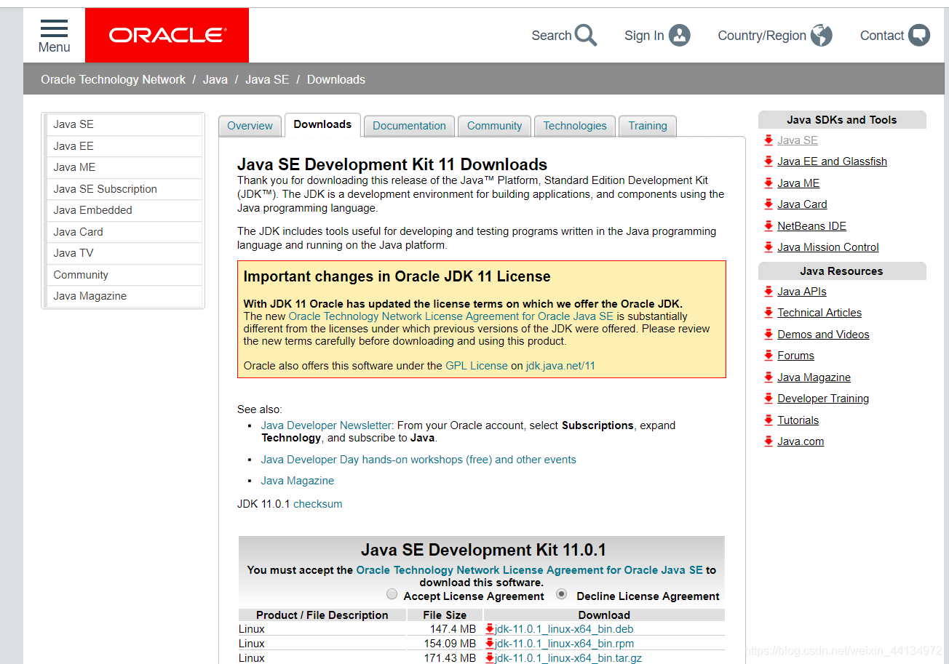Click the Java SE breadcrumb link
This screenshot has width=949, height=664.
click(x=267, y=79)
